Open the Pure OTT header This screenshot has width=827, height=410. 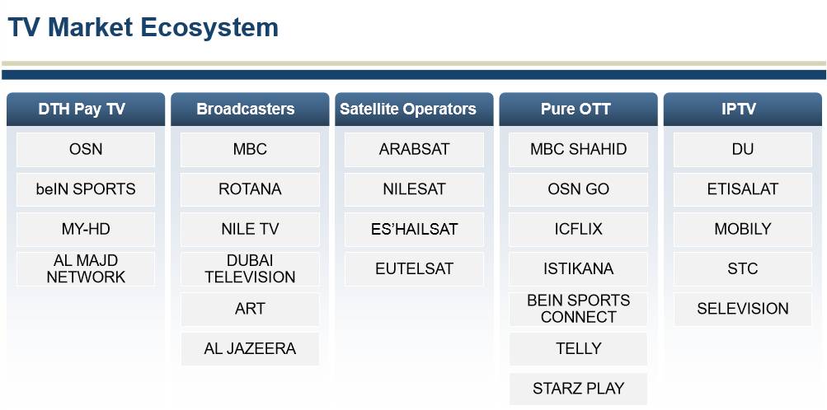click(x=577, y=109)
